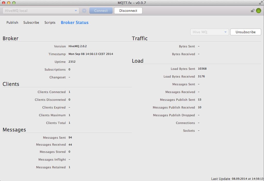
Task: Click Messages Publish Received value 10
Action: 200,107
